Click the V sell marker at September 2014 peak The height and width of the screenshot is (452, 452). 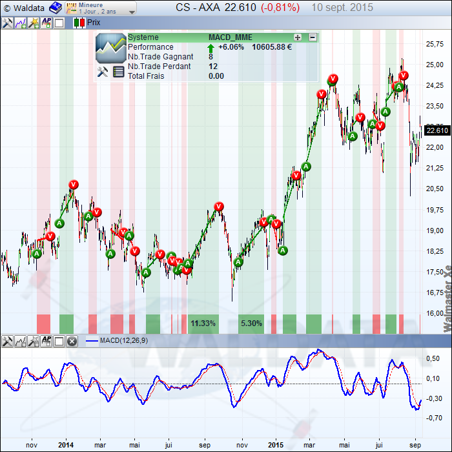[219, 207]
